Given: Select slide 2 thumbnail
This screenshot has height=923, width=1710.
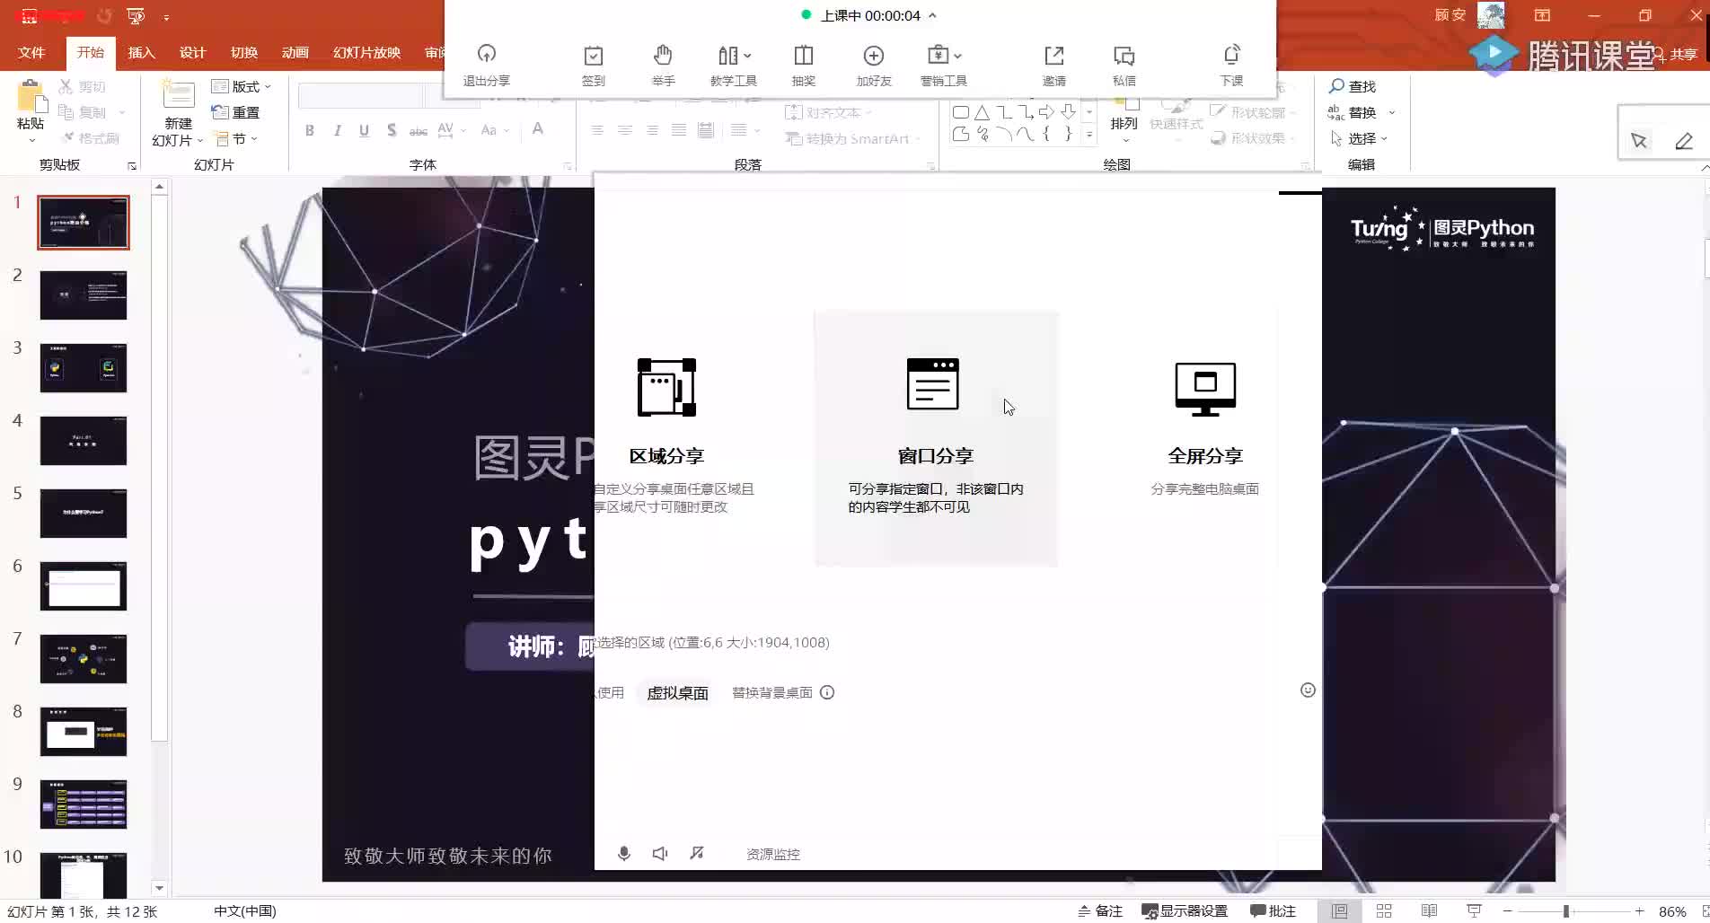Looking at the screenshot, I should coord(84,295).
